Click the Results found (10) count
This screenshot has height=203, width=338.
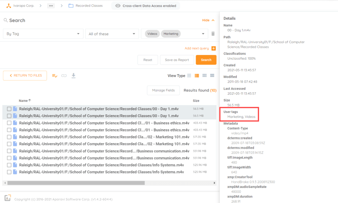pyautogui.click(x=200, y=90)
